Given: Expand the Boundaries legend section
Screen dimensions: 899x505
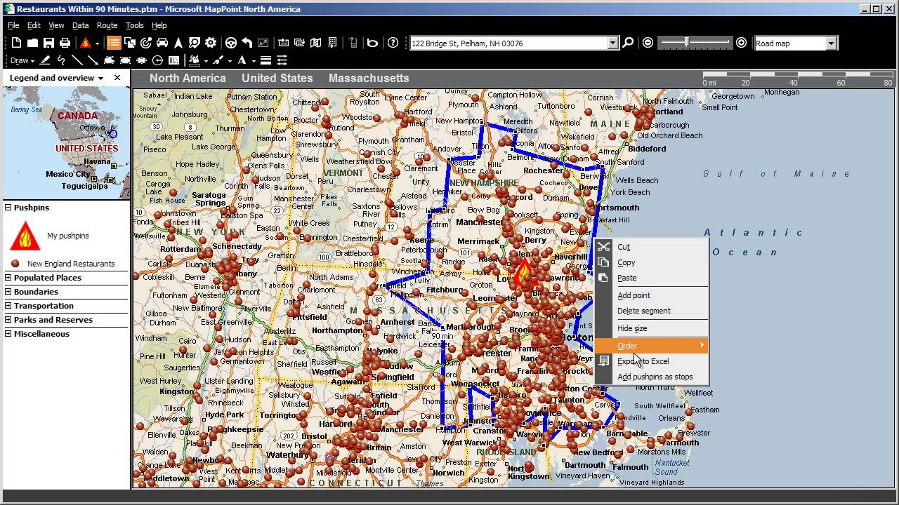Looking at the screenshot, I should click(x=8, y=292).
